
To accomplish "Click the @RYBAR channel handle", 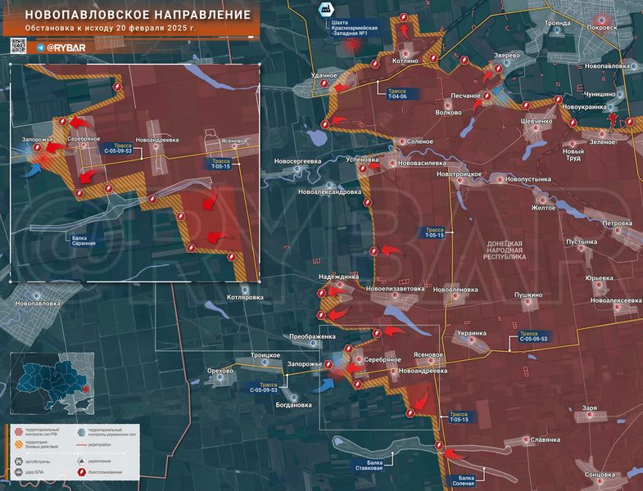I will point(66,47).
